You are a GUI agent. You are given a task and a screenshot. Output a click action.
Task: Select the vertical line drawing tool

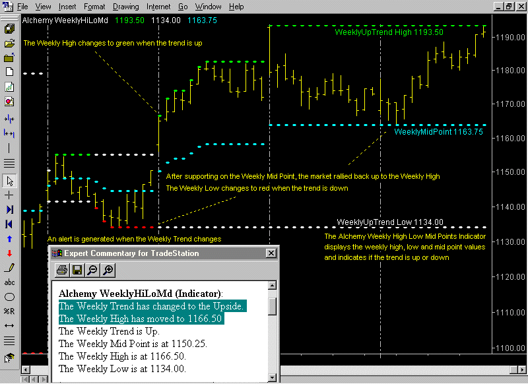9,148
